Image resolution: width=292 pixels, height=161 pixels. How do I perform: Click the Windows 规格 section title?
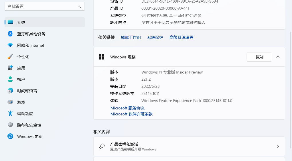tap(123, 57)
